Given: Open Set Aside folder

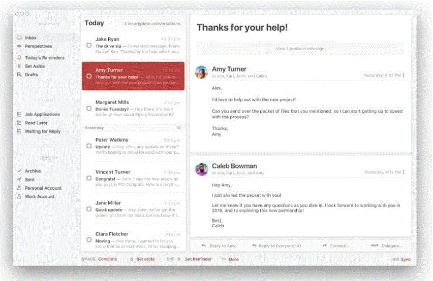Looking at the screenshot, I should tap(46, 66).
